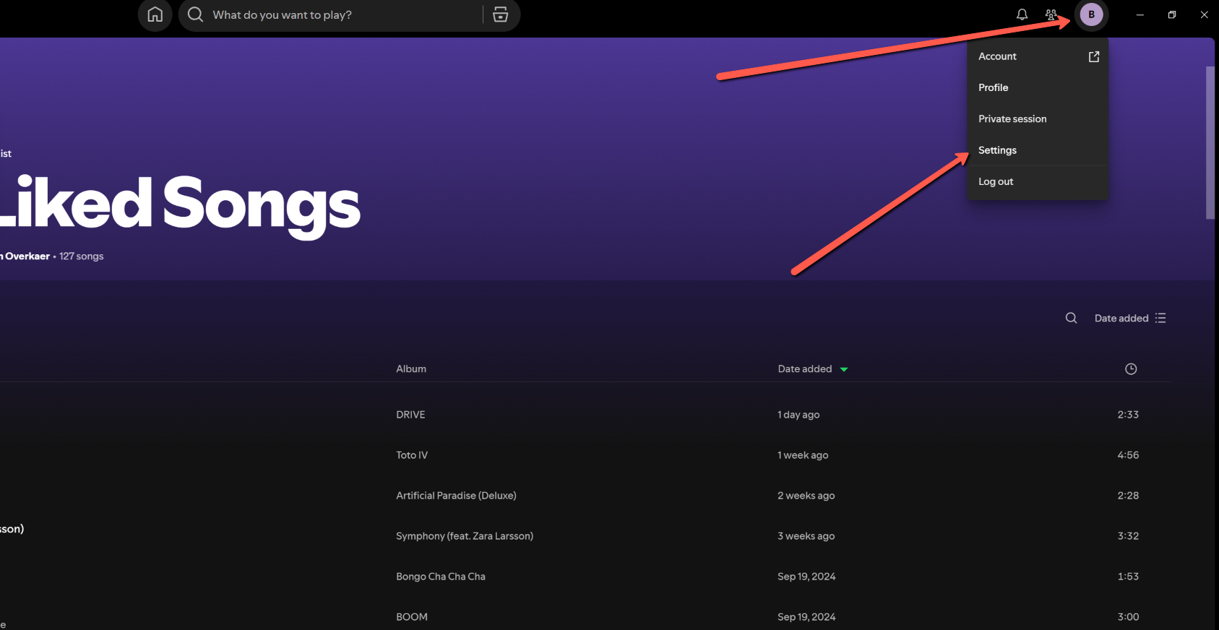
Task: Open the notifications bell icon
Action: click(x=1022, y=14)
